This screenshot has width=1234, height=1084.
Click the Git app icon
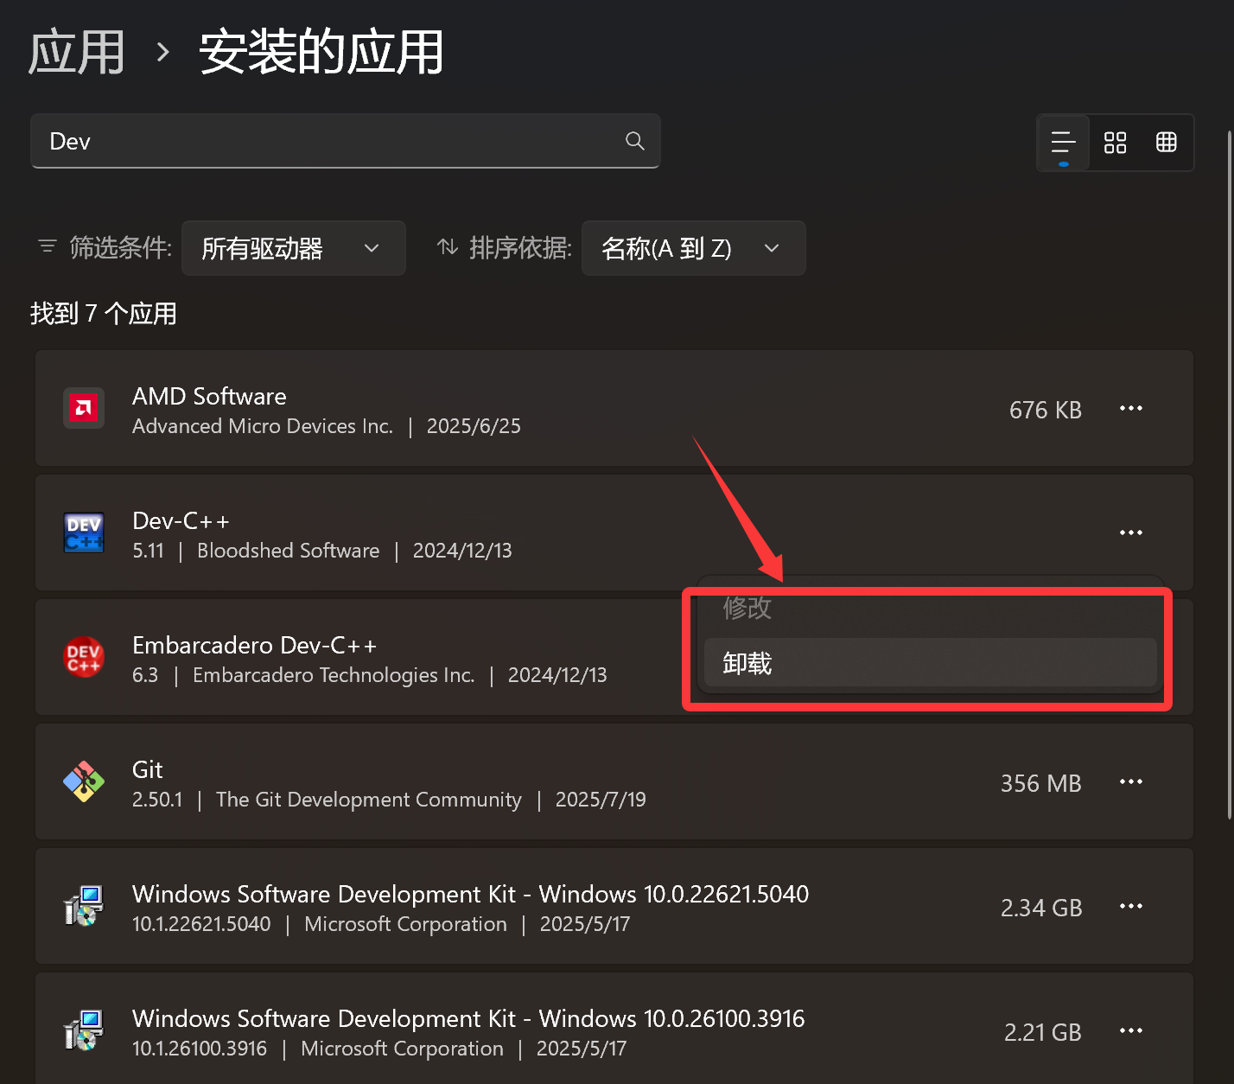coord(84,781)
